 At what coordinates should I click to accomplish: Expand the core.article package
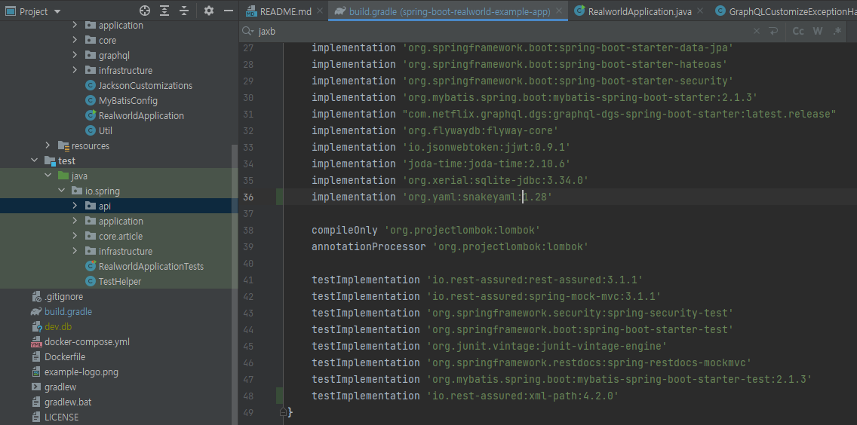coord(75,236)
